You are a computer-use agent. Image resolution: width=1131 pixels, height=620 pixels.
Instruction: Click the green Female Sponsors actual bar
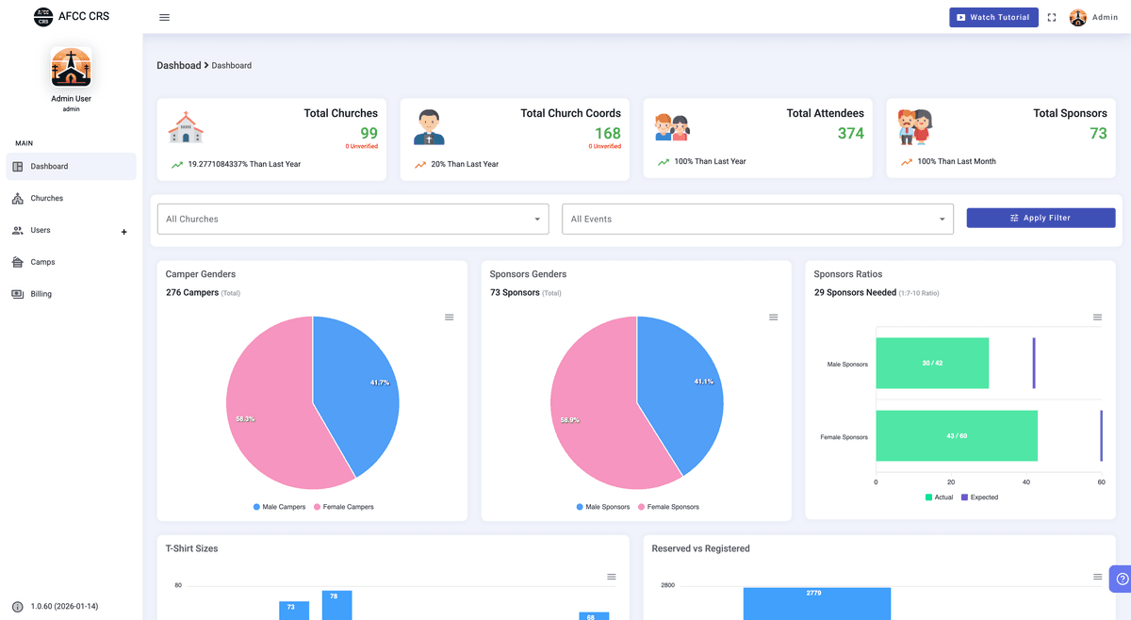coord(956,436)
